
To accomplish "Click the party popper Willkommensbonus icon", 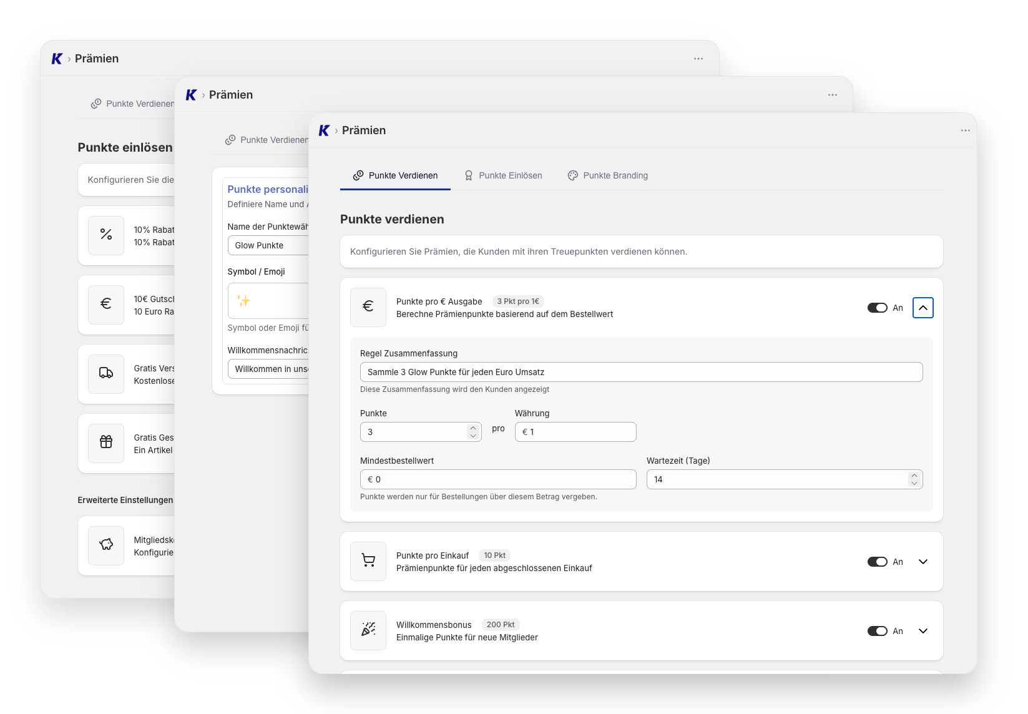I will coord(368,630).
